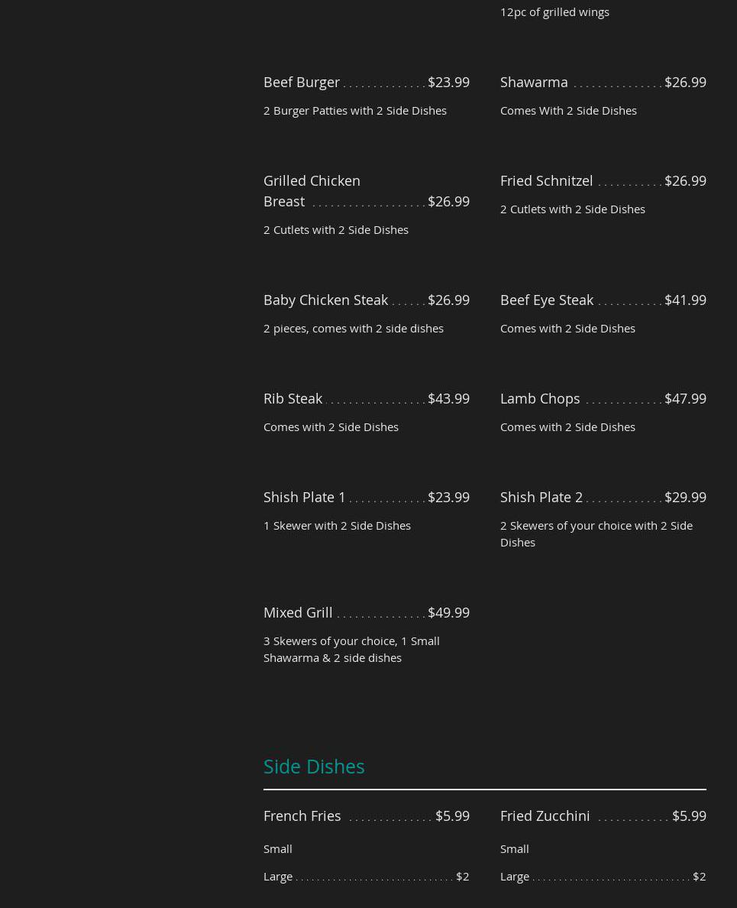Select the Lamb Chops dish name
The image size is (737, 908).
point(540,398)
